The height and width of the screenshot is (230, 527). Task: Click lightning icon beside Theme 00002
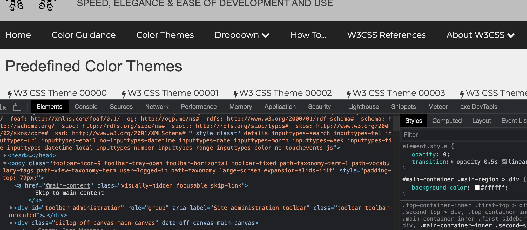point(235,94)
